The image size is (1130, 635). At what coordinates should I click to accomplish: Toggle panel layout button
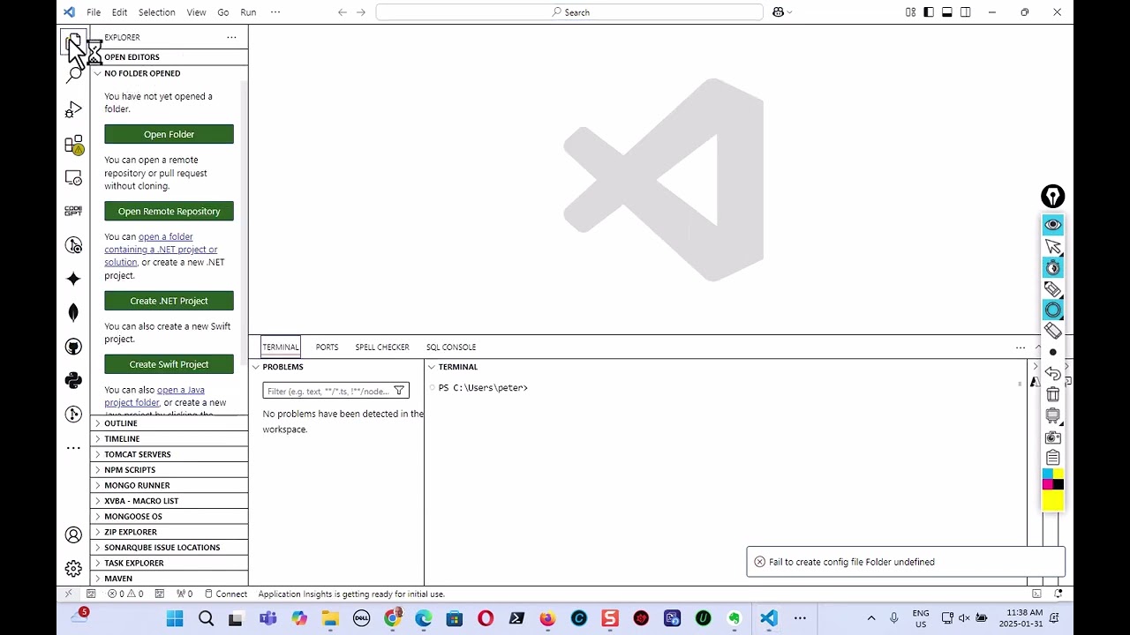click(947, 12)
